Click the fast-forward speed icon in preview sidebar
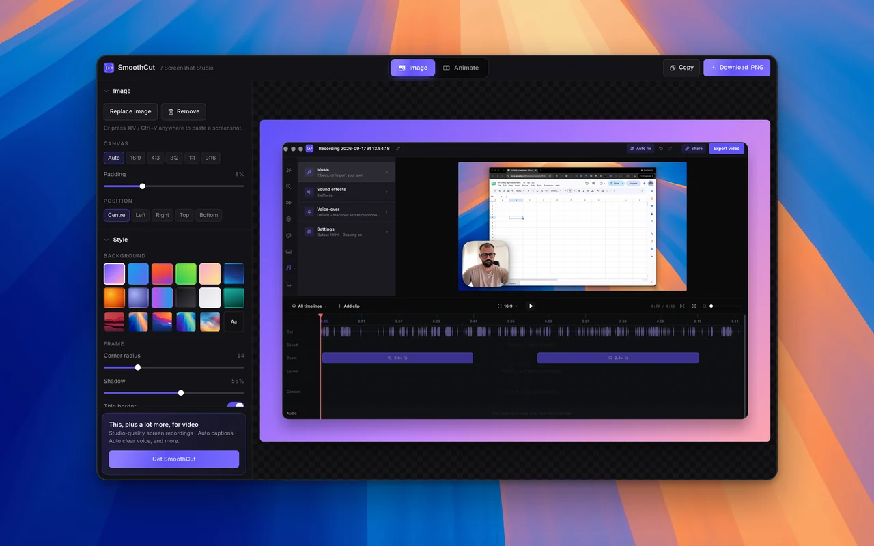The width and height of the screenshot is (874, 546). click(x=289, y=203)
